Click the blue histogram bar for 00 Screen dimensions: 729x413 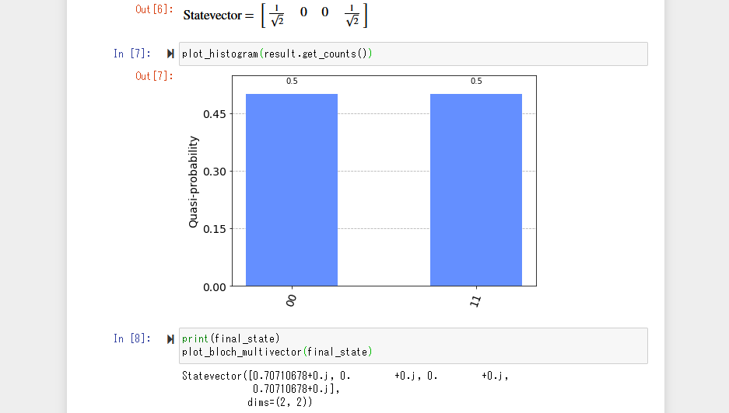click(292, 190)
